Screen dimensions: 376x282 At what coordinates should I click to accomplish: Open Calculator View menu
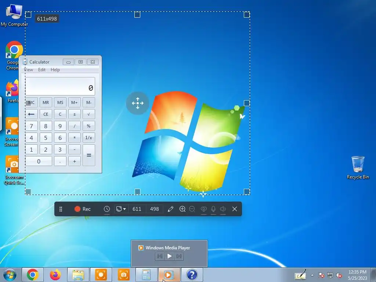click(29, 70)
